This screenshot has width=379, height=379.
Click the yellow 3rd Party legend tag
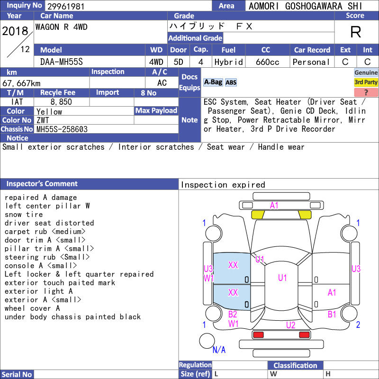click(366, 82)
